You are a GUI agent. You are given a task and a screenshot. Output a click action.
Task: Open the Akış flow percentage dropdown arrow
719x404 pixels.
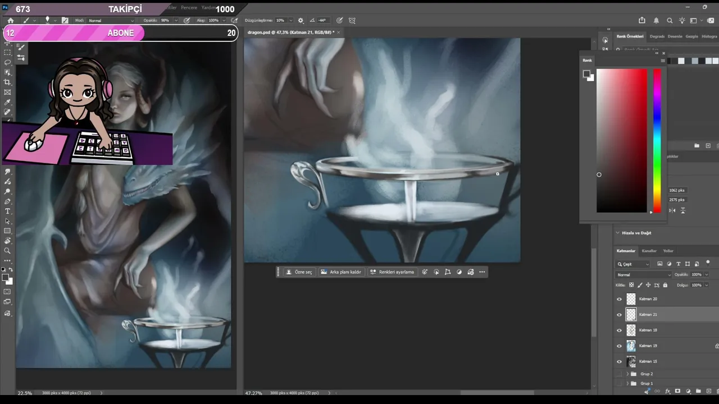click(x=224, y=21)
